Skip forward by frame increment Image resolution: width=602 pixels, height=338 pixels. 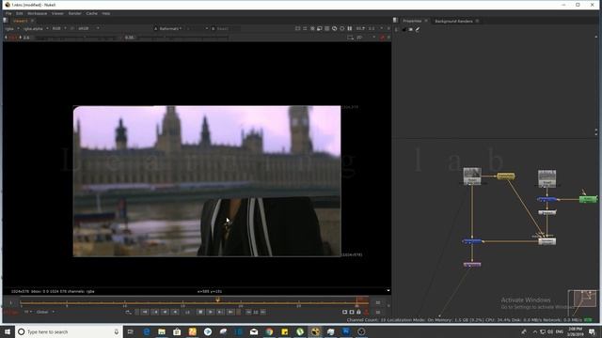263,312
